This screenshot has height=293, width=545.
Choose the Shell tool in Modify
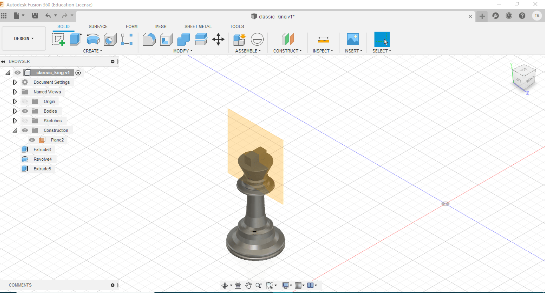coord(166,39)
